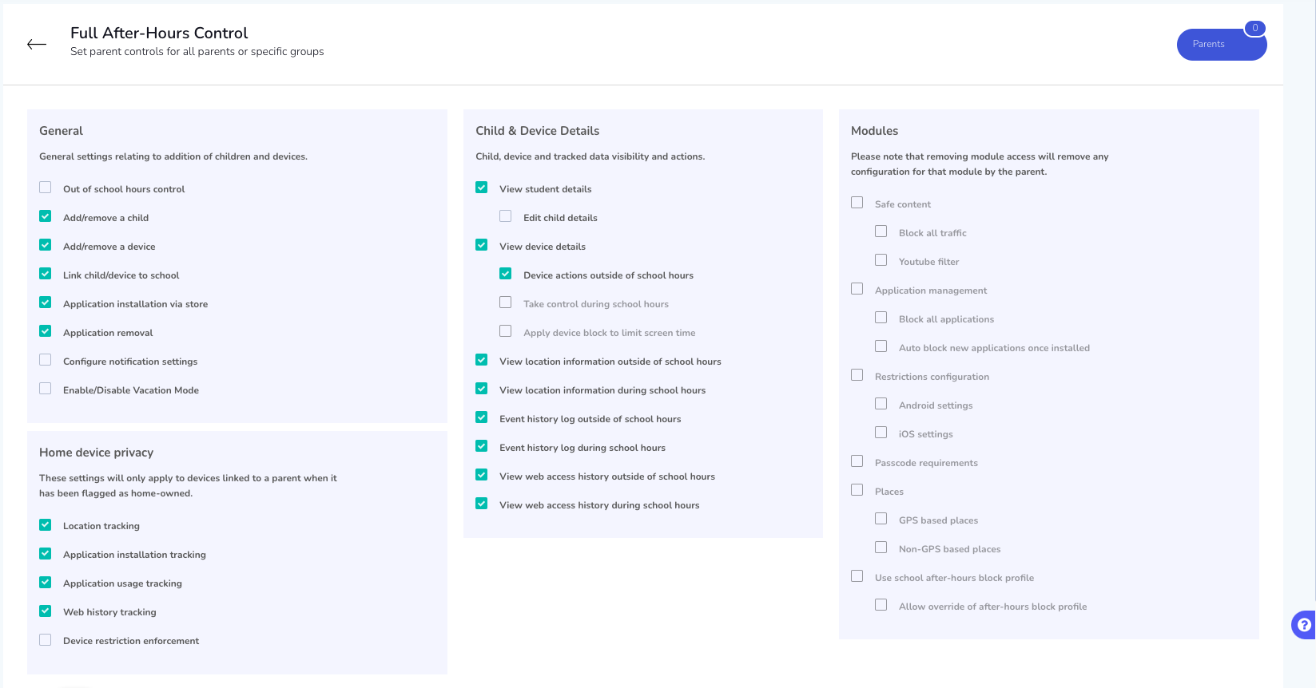Screen dimensions: 1316x688
Task: Enable Configure notification settings checkbox
Action: (x=46, y=360)
